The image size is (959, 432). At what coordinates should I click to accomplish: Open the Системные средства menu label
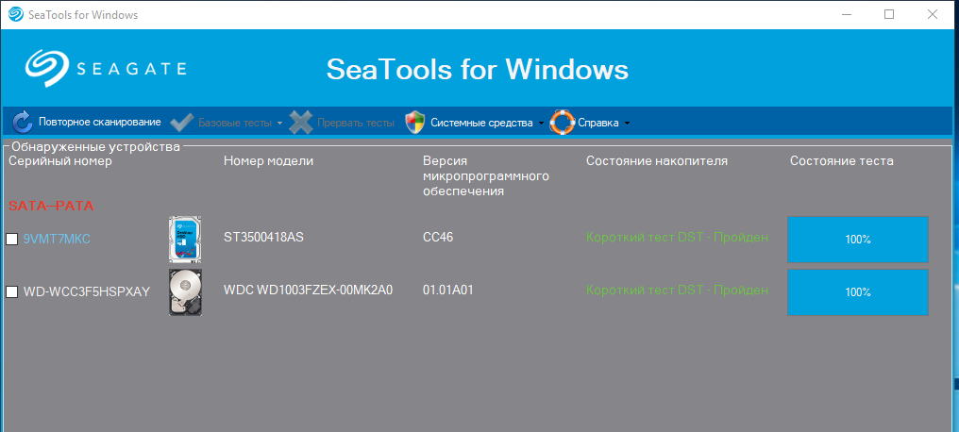481,123
